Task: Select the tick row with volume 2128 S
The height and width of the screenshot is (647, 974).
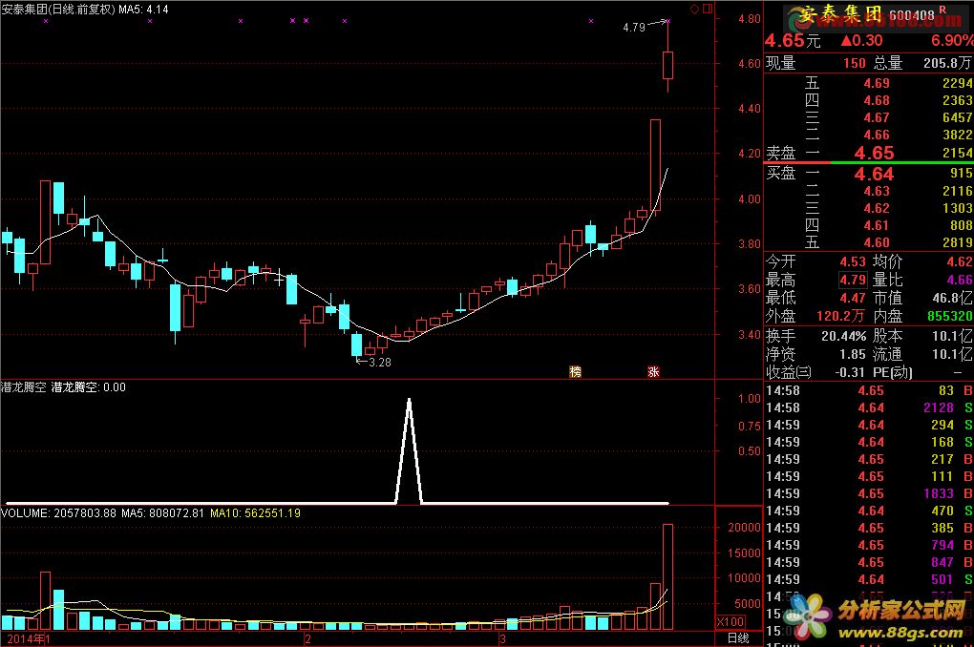Action: [x=869, y=407]
